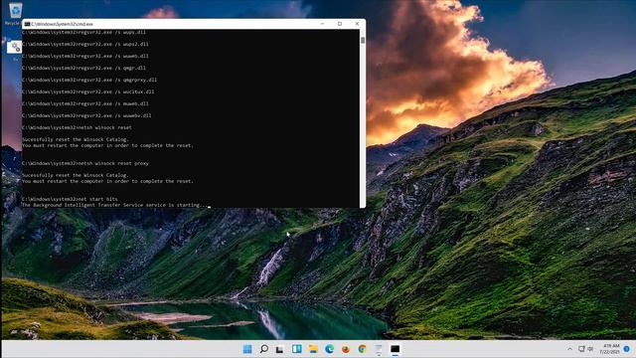Click the 'regsvr32.exe /s qmgrprxy.dll' line
Image resolution: width=636 pixels, height=358 pixels.
pos(89,80)
